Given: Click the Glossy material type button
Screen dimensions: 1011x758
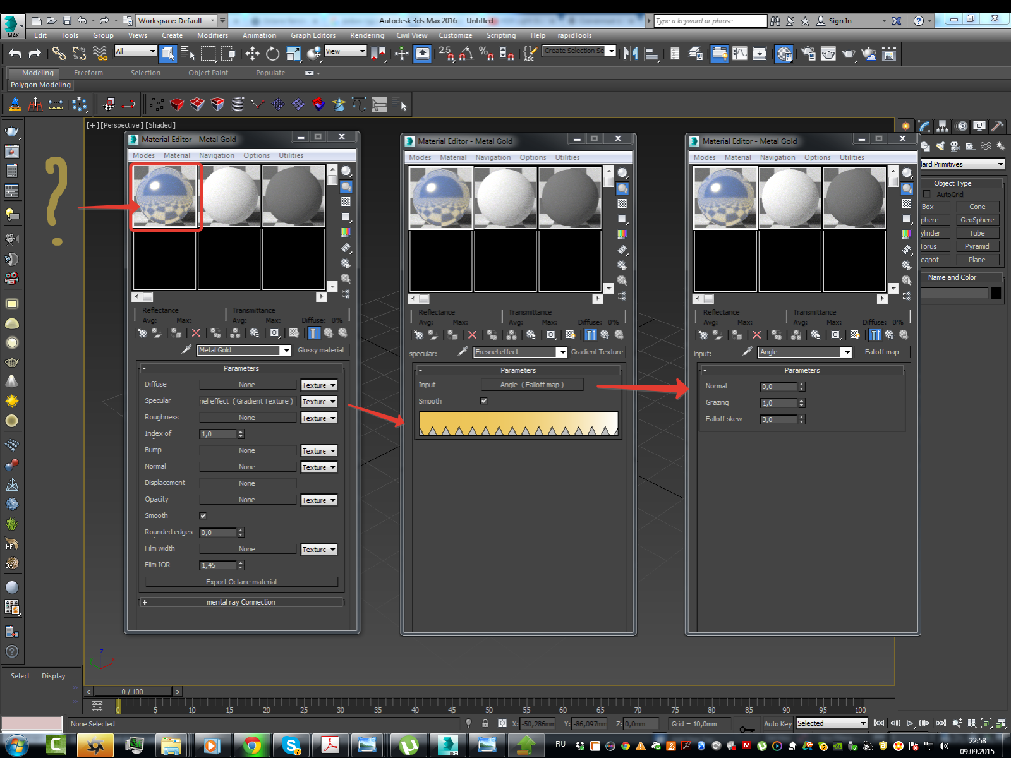Looking at the screenshot, I should click(x=321, y=350).
